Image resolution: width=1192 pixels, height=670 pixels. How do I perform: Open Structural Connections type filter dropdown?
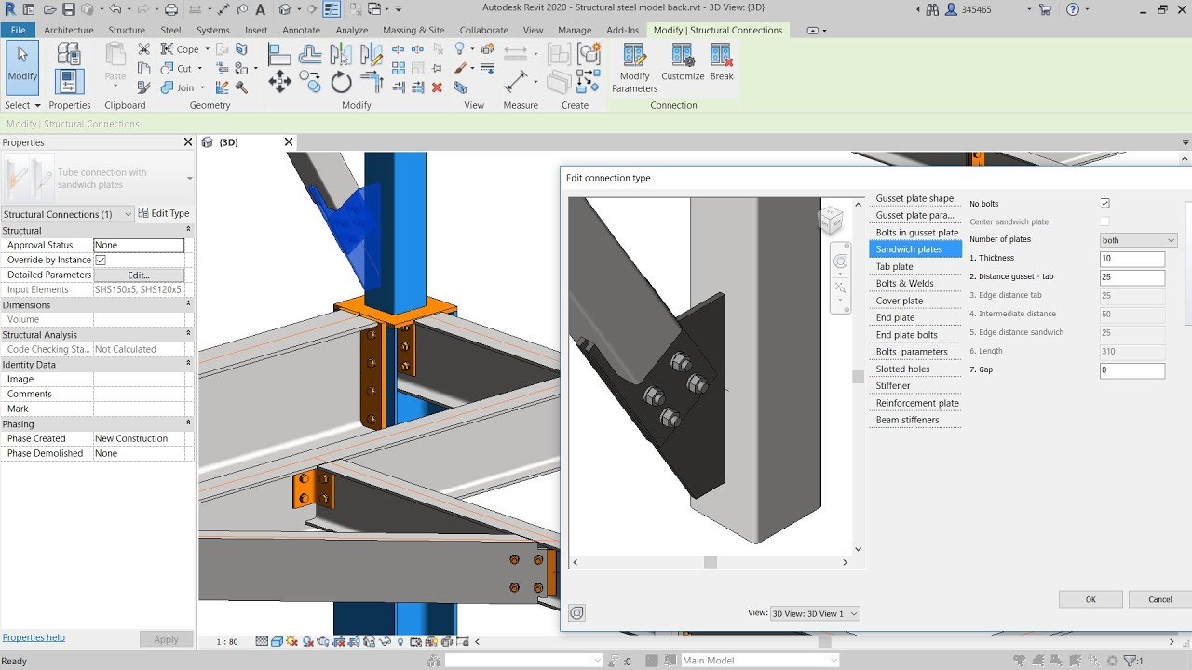click(x=67, y=214)
